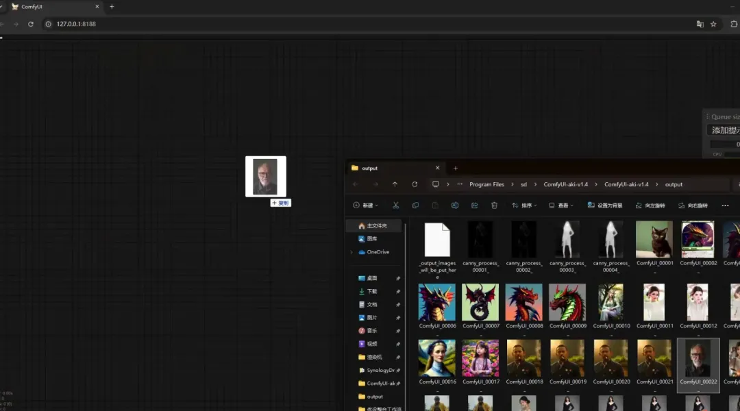Open the new item dropdown in Explorer

[365, 206]
